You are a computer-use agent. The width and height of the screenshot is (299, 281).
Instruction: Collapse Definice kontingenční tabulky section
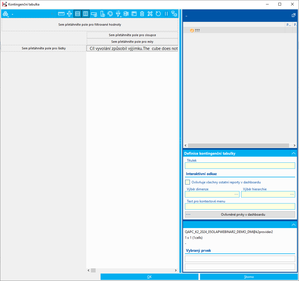pos(293,153)
